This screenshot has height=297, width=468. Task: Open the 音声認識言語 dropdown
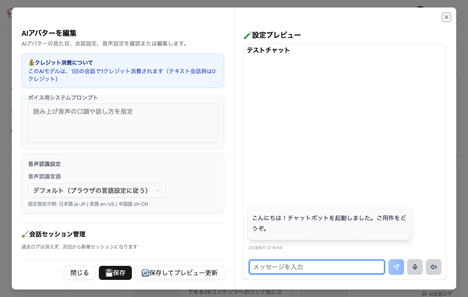pyautogui.click(x=97, y=191)
